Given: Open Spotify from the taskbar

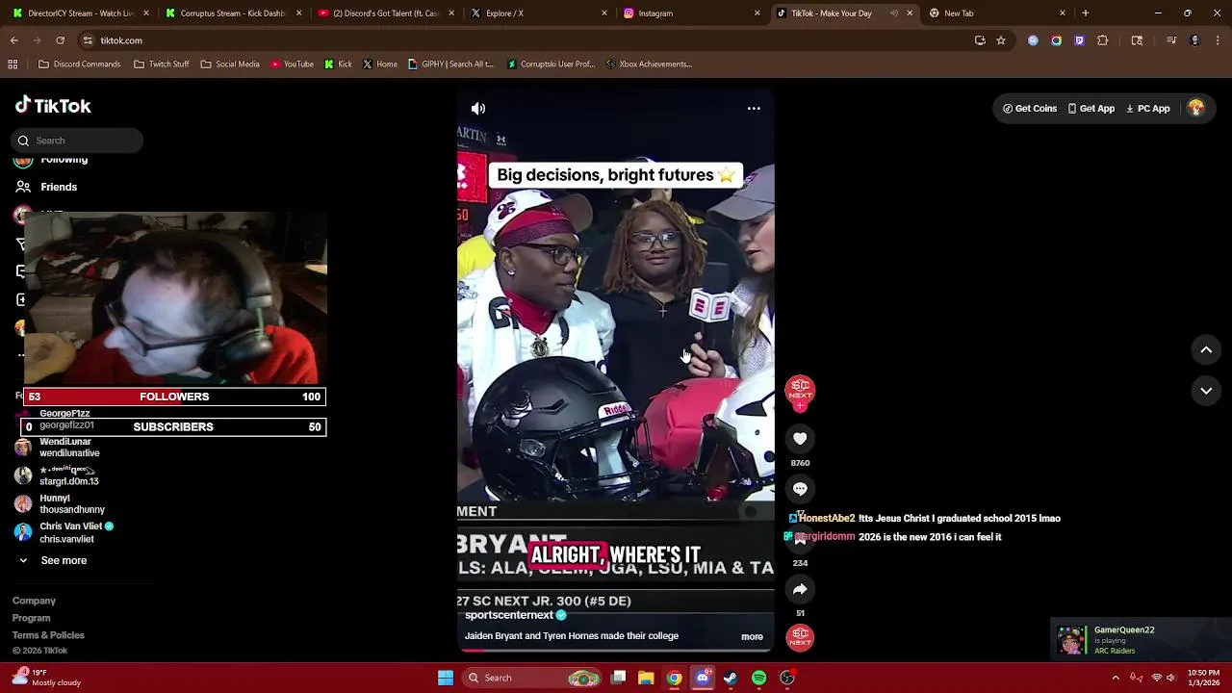Looking at the screenshot, I should [758, 678].
